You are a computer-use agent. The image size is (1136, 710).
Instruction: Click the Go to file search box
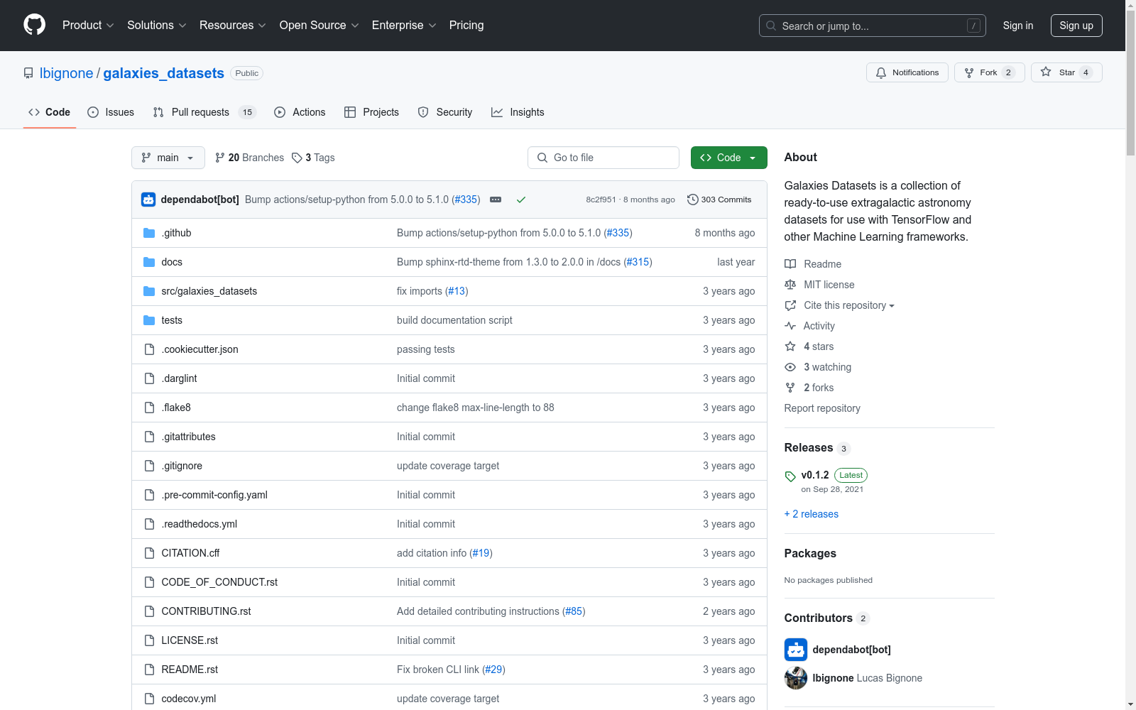coord(603,158)
